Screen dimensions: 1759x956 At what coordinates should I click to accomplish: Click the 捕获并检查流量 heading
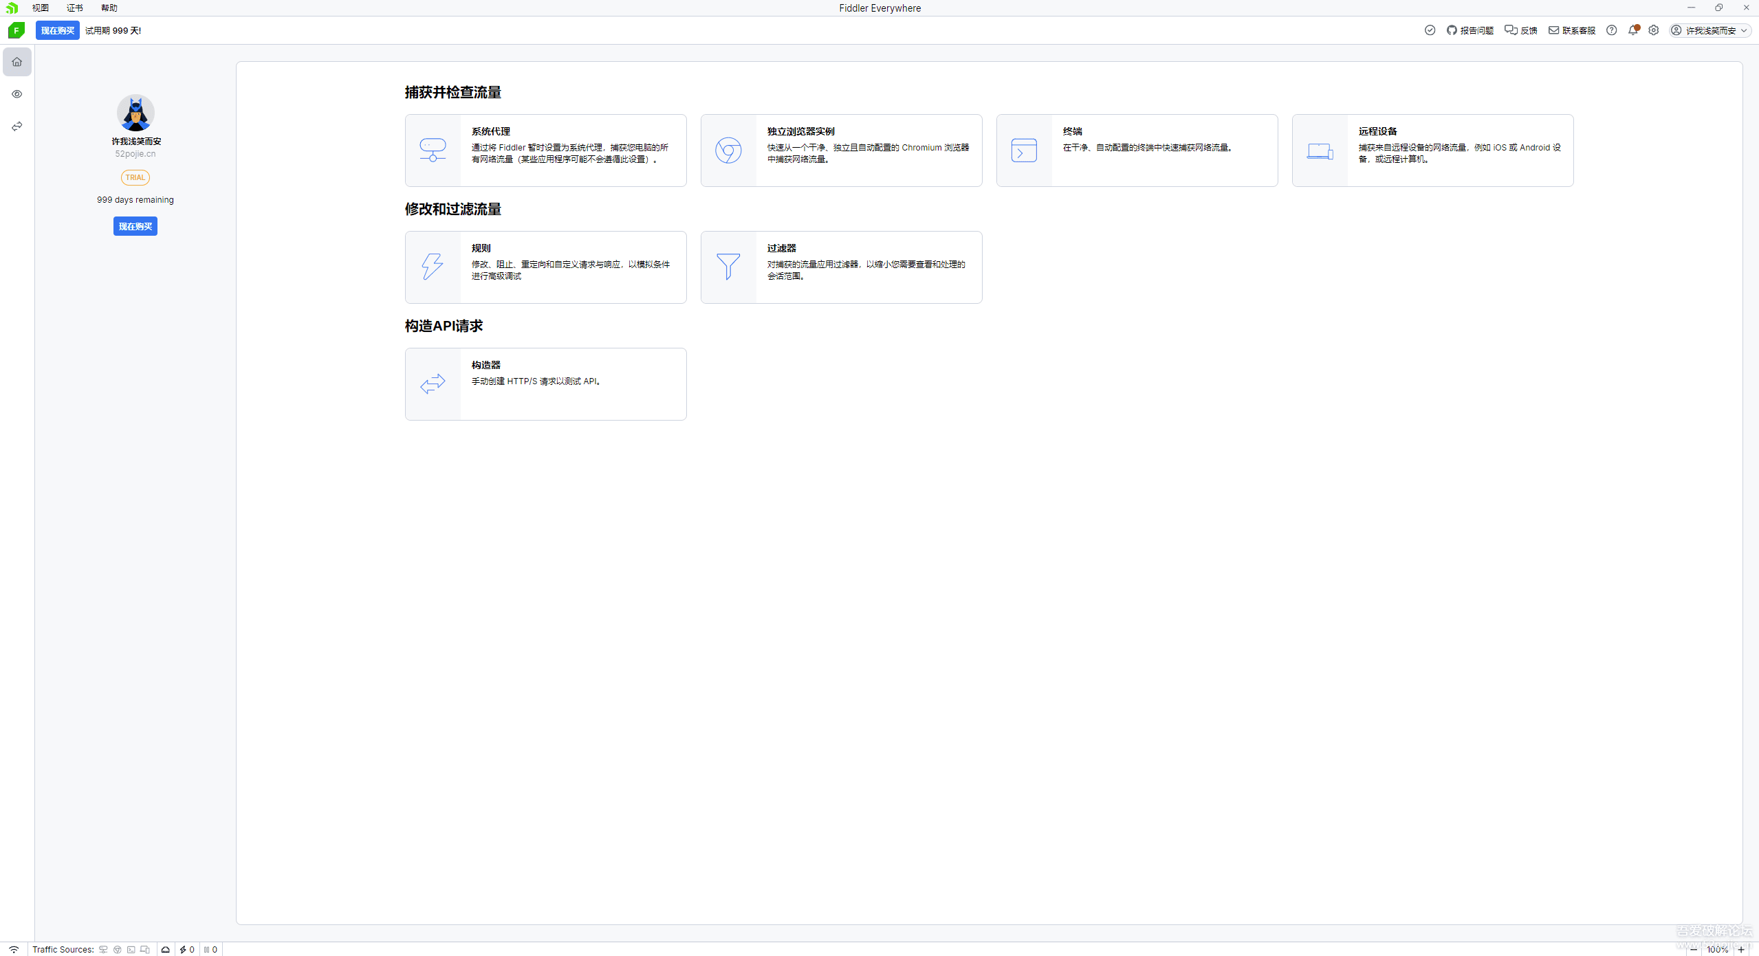453,92
